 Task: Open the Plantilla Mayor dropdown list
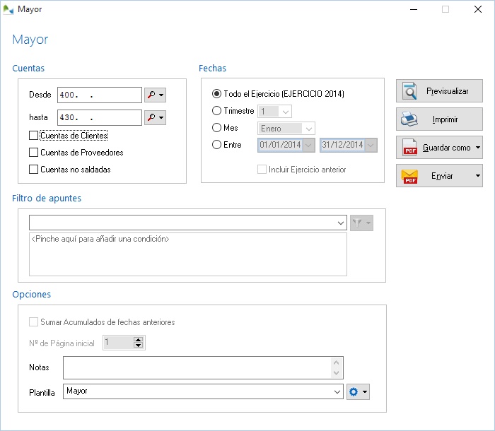pyautogui.click(x=337, y=392)
